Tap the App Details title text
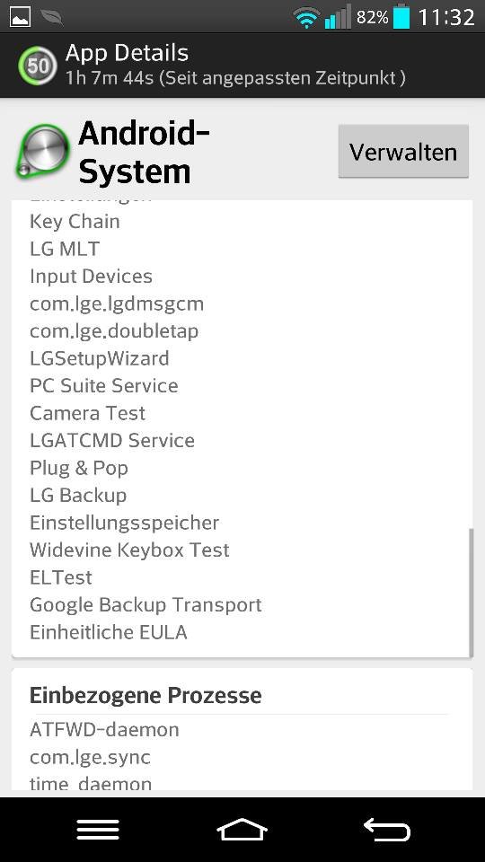485x862 pixels. click(x=127, y=53)
